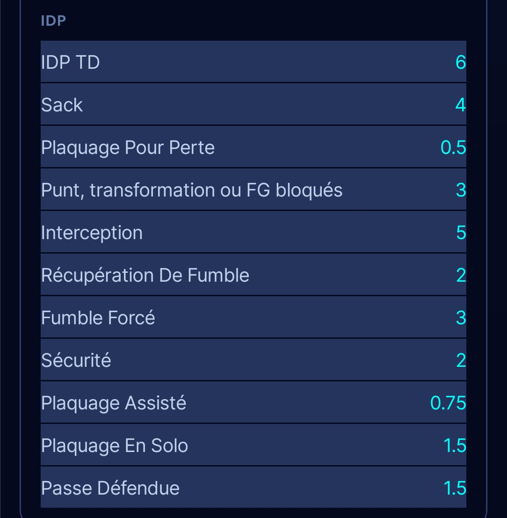
Task: Click the Plaquage En Solo label
Action: click(115, 445)
